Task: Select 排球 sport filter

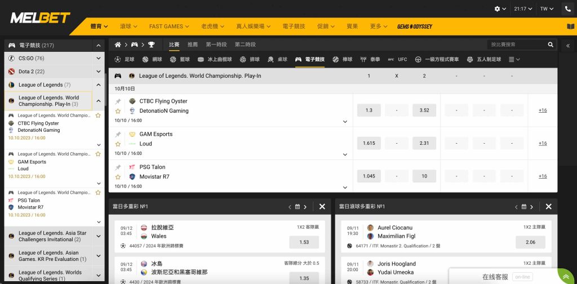Action: pyautogui.click(x=250, y=59)
